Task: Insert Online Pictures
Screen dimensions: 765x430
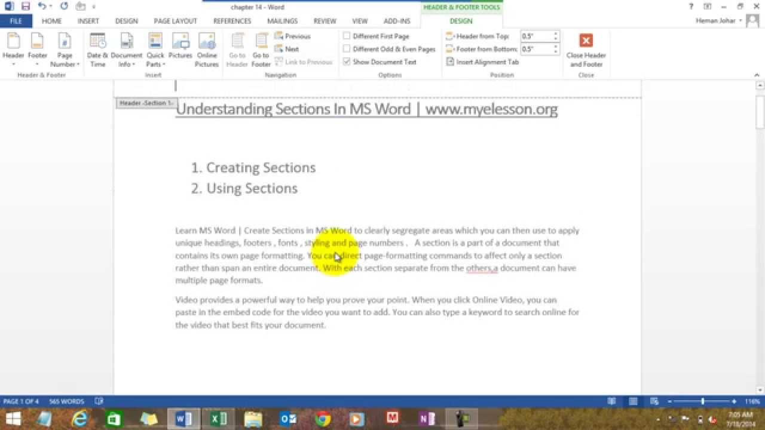Action: coord(207,50)
